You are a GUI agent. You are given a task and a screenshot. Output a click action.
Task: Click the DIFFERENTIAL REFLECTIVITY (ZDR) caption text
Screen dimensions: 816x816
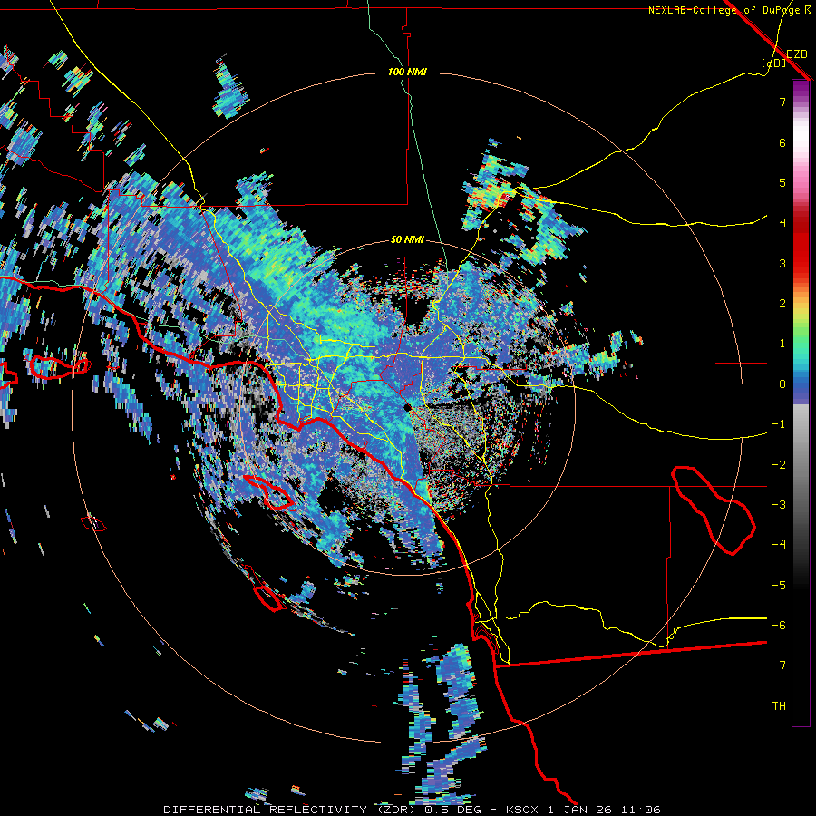tap(288, 810)
